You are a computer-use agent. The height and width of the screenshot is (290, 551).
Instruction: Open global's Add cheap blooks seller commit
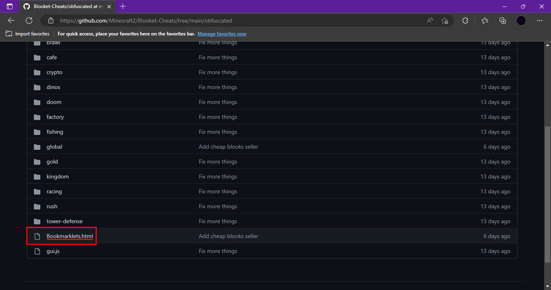[x=229, y=147]
